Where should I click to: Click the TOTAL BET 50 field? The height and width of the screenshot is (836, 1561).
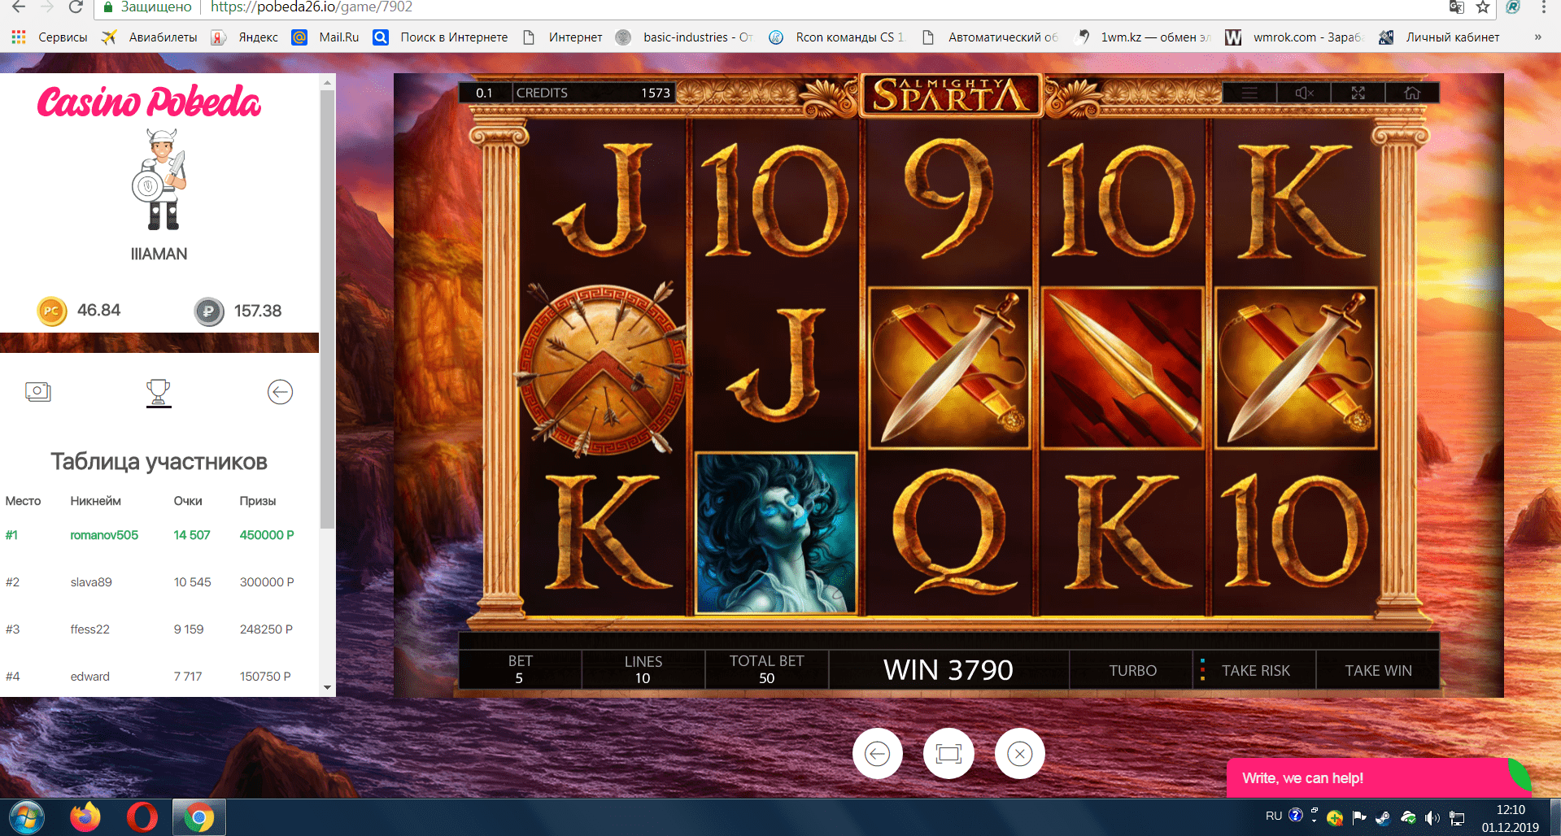[766, 669]
